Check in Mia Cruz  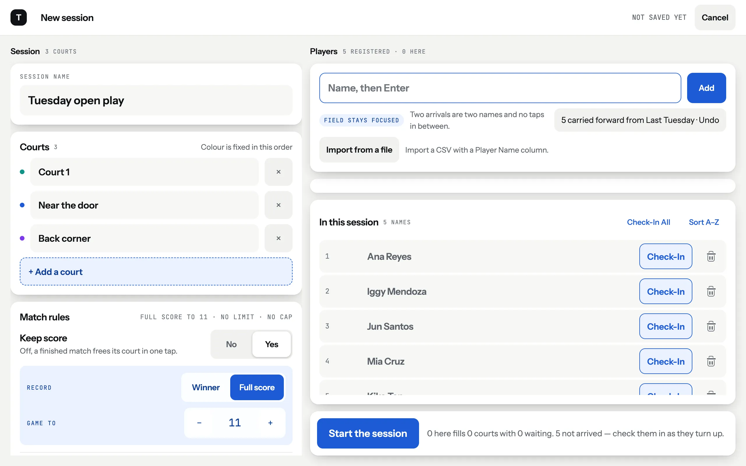[x=666, y=361]
